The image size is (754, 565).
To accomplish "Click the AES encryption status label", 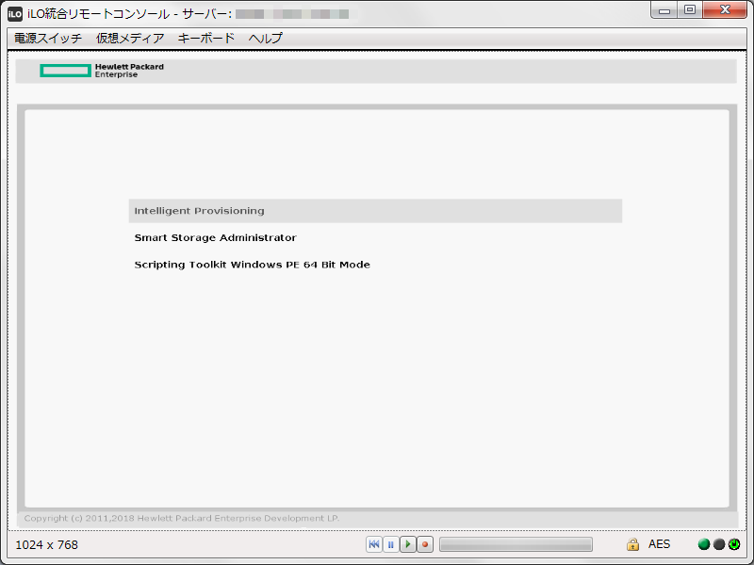I will (x=659, y=544).
